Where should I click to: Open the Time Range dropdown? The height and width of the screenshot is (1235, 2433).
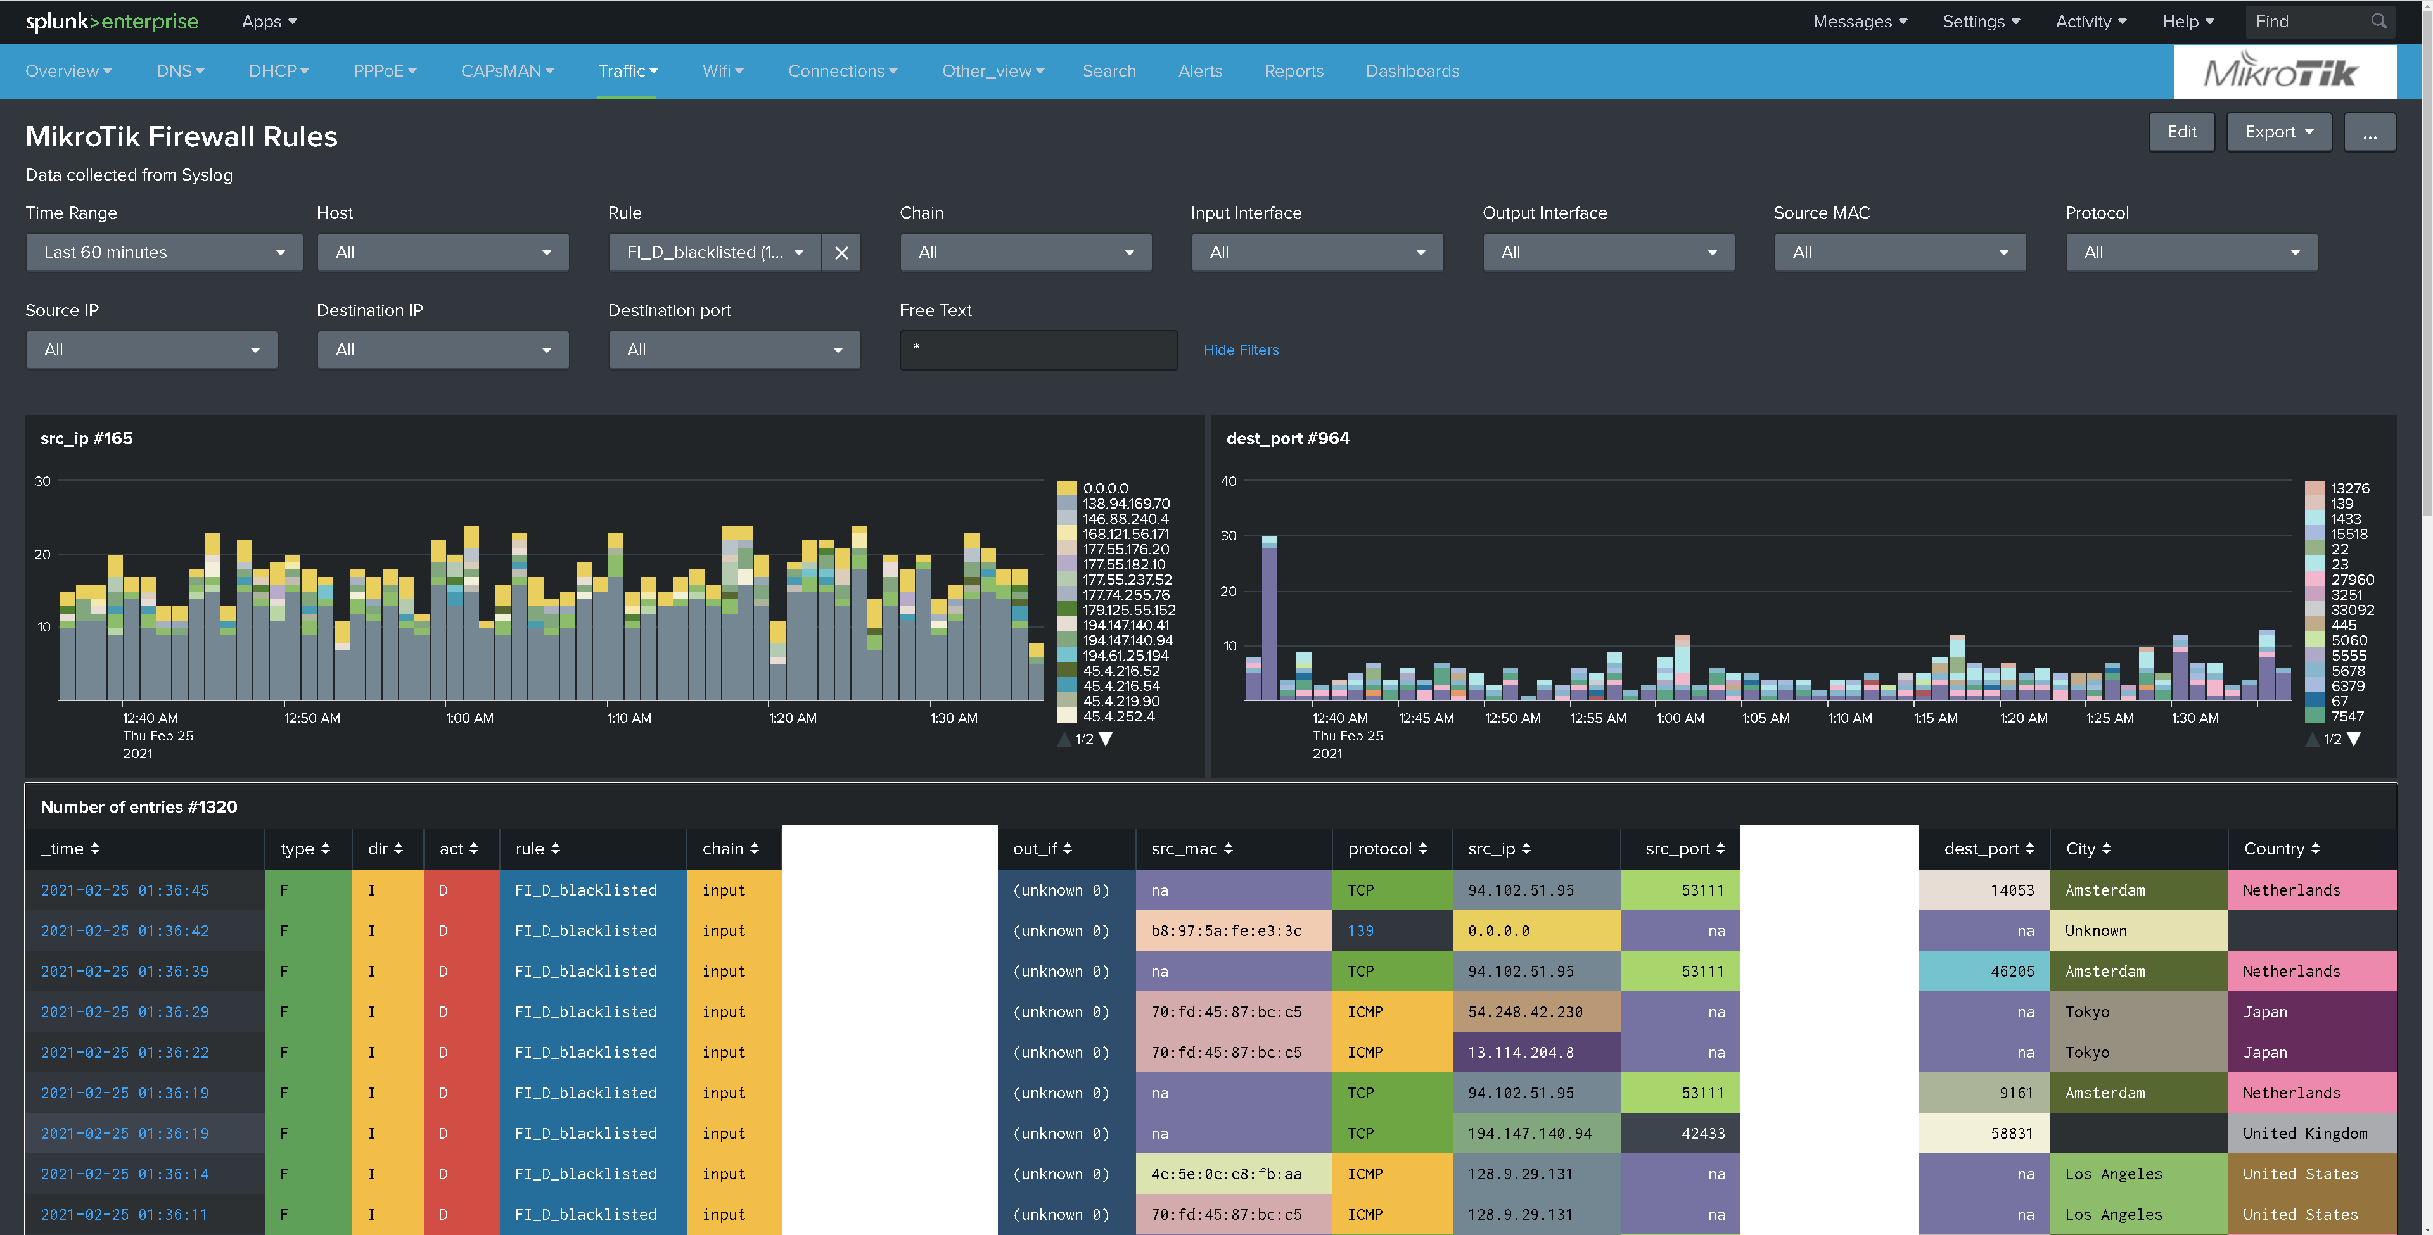164,252
